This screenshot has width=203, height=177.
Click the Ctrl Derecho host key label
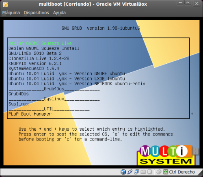coord(182,172)
